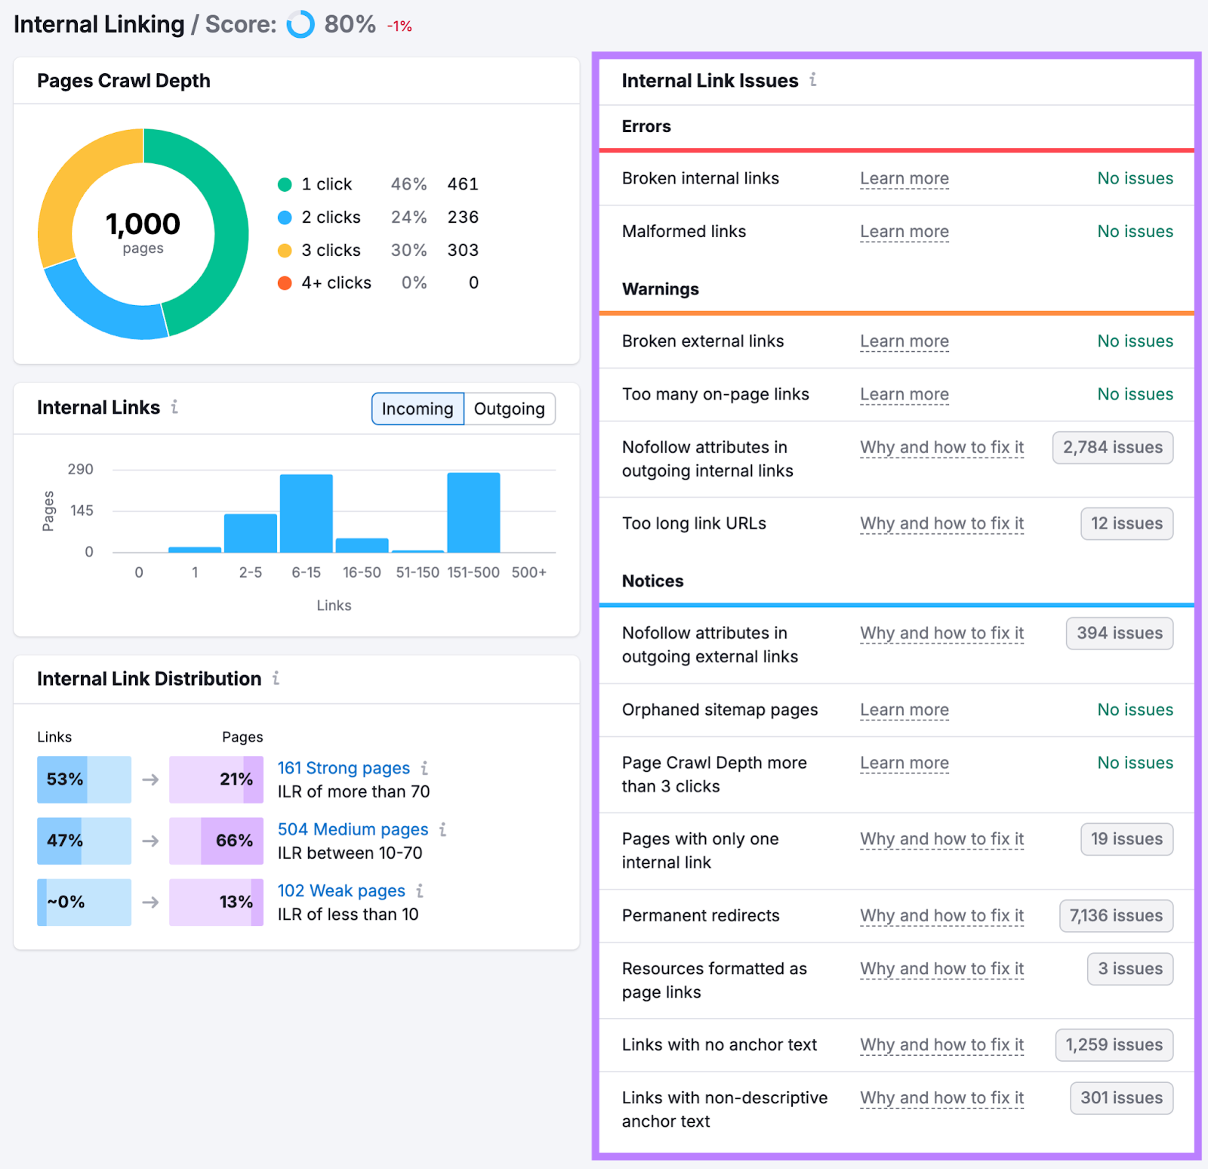Click the 2,784 issues button
Screen dimensions: 1208x1169
(1112, 447)
